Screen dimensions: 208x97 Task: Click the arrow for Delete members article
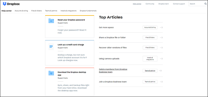click(160, 71)
